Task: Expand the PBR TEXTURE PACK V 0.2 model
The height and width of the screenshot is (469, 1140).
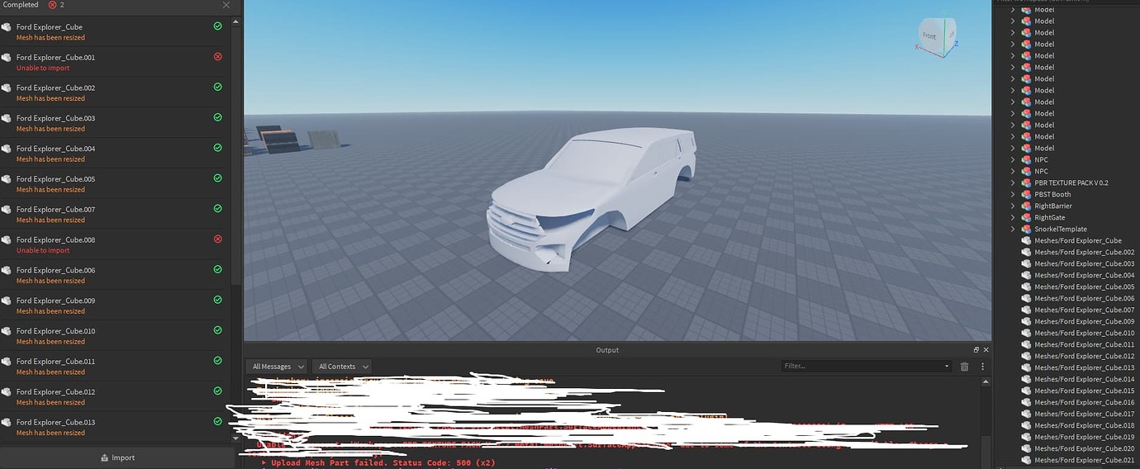Action: 1014,182
